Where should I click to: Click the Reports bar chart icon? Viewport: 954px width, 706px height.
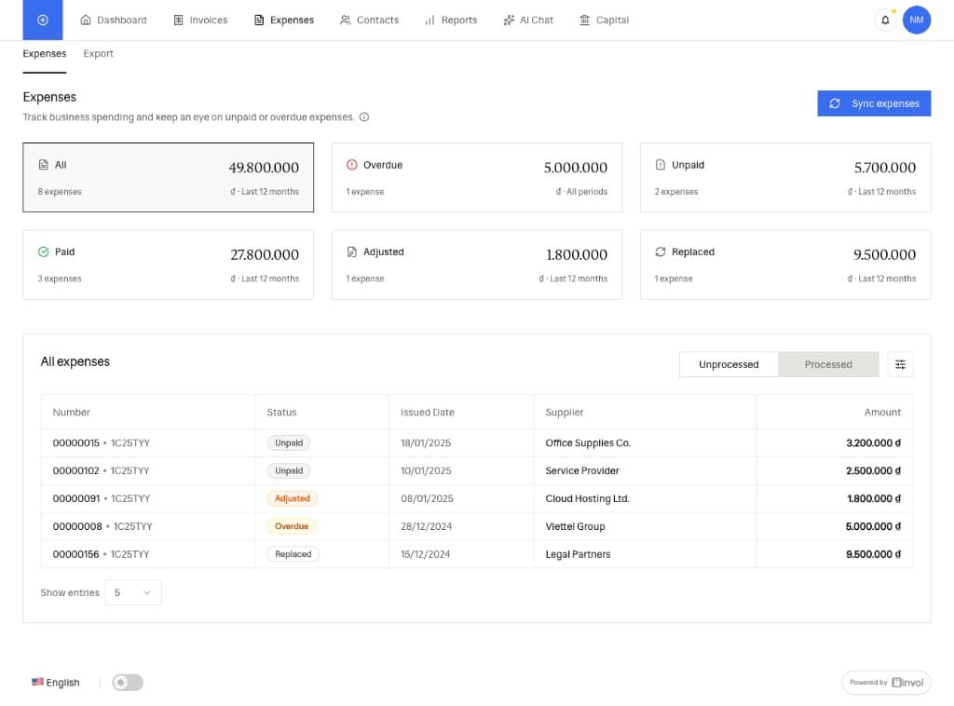click(430, 20)
